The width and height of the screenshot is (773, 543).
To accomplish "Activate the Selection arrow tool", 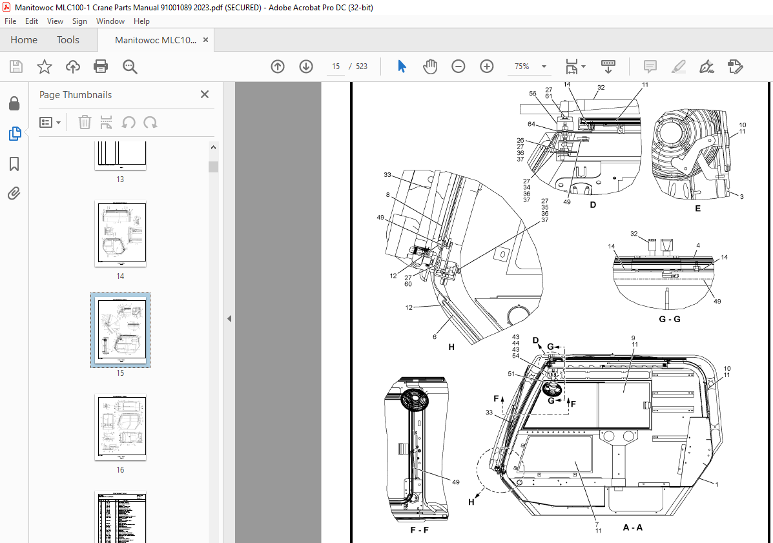I will 402,67.
